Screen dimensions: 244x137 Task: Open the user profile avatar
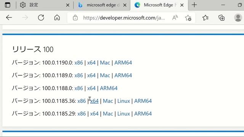click(238, 18)
